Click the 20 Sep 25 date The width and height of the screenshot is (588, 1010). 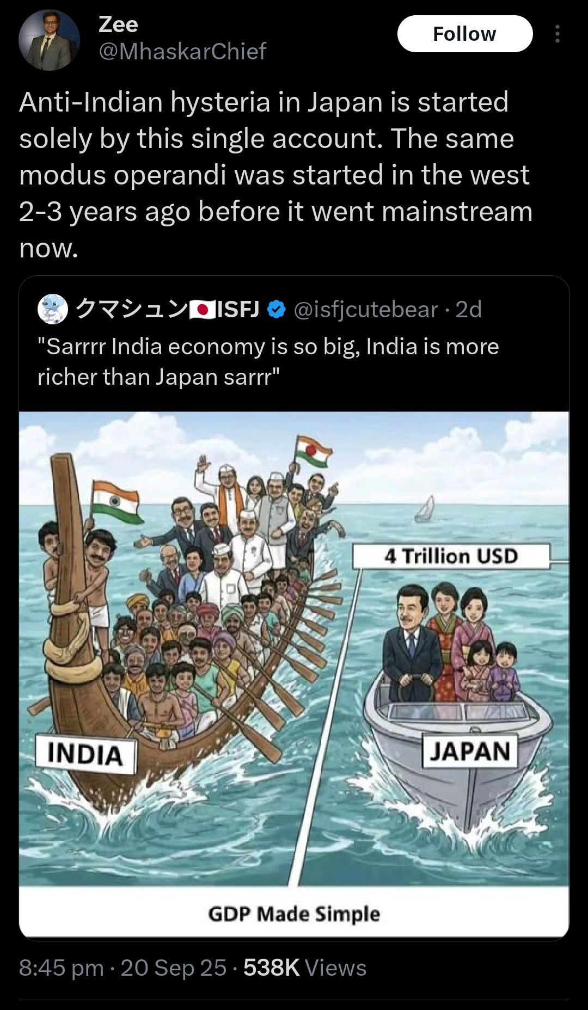[173, 968]
